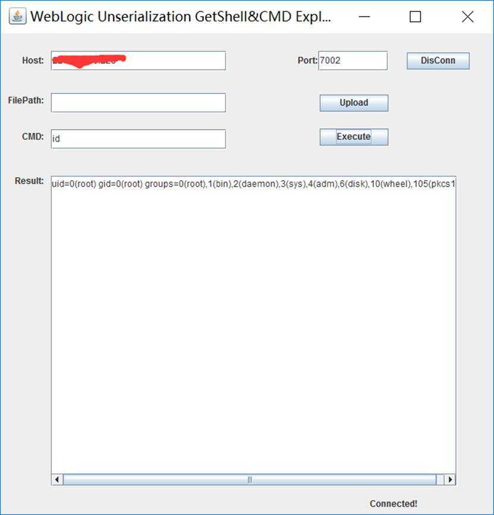Click the WebLogic Unserialization window title
The width and height of the screenshot is (494, 515).
181,17
